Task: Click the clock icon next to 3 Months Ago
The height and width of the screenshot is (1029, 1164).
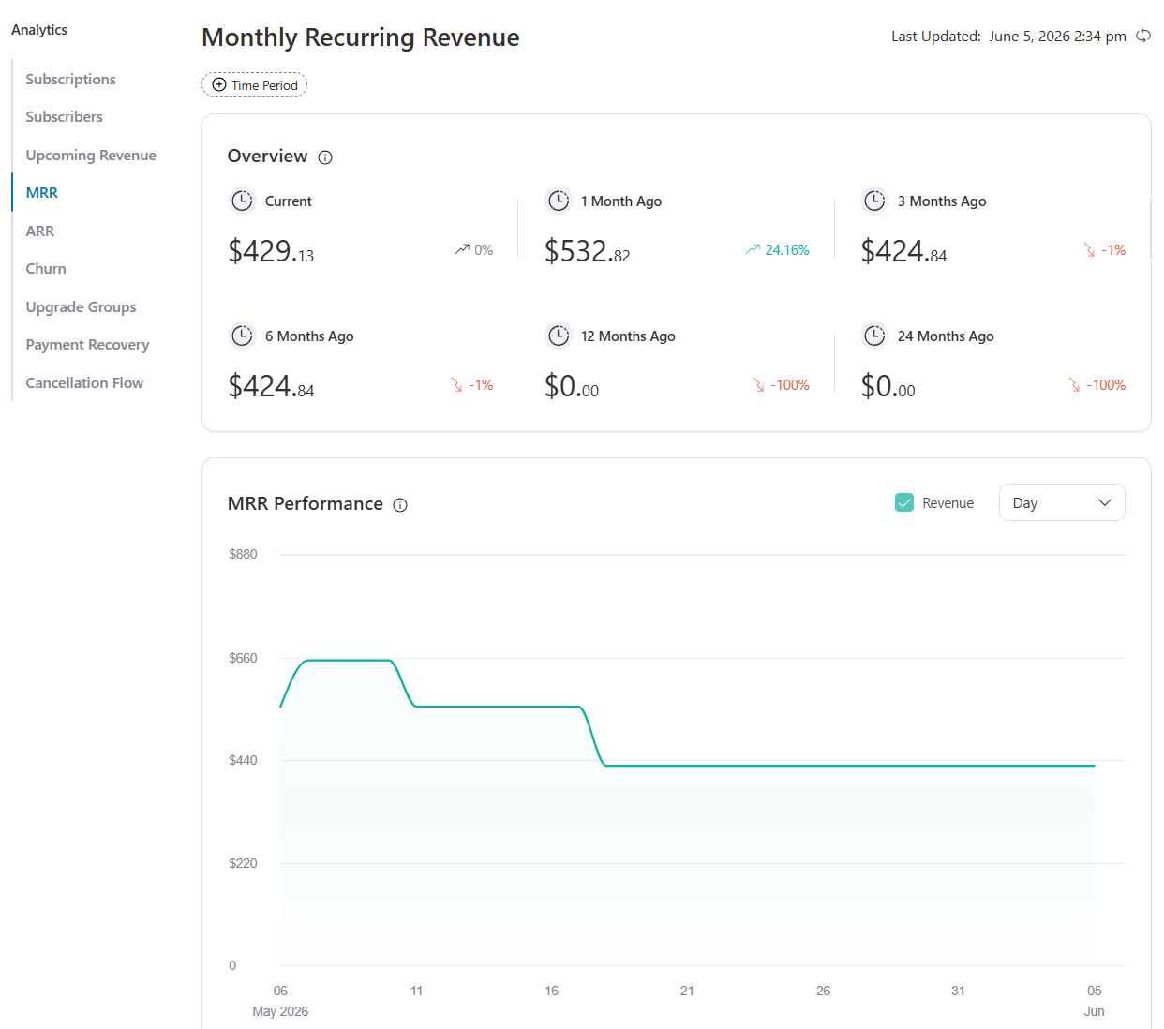Action: pyautogui.click(x=874, y=201)
